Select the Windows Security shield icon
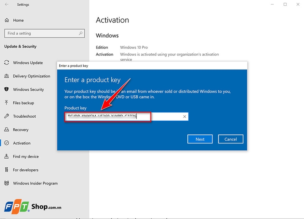 tap(6, 89)
